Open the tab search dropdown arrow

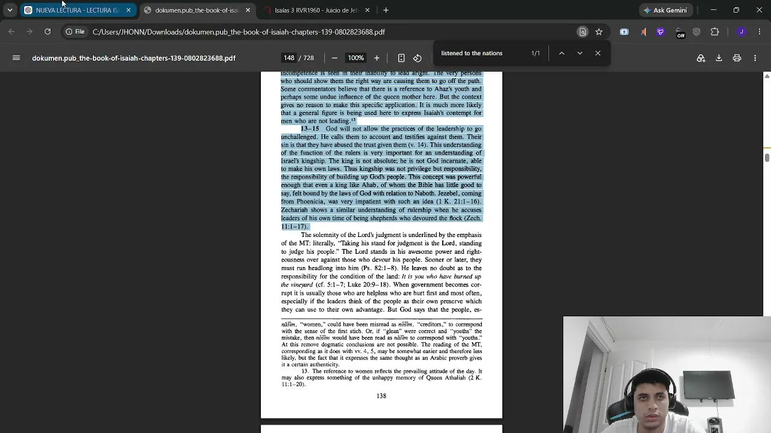pos(10,10)
